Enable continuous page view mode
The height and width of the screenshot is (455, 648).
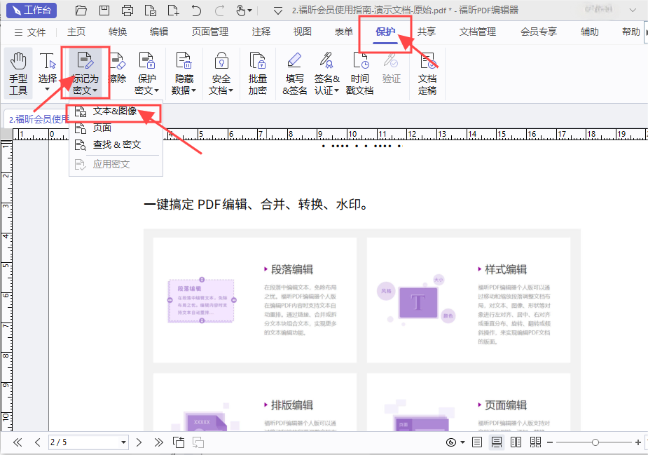pyautogui.click(x=496, y=442)
